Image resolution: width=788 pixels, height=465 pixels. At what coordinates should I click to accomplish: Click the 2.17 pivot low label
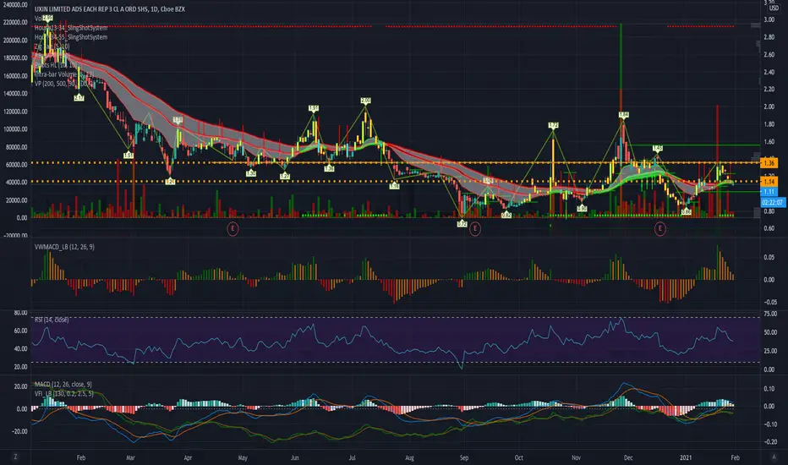[79, 98]
